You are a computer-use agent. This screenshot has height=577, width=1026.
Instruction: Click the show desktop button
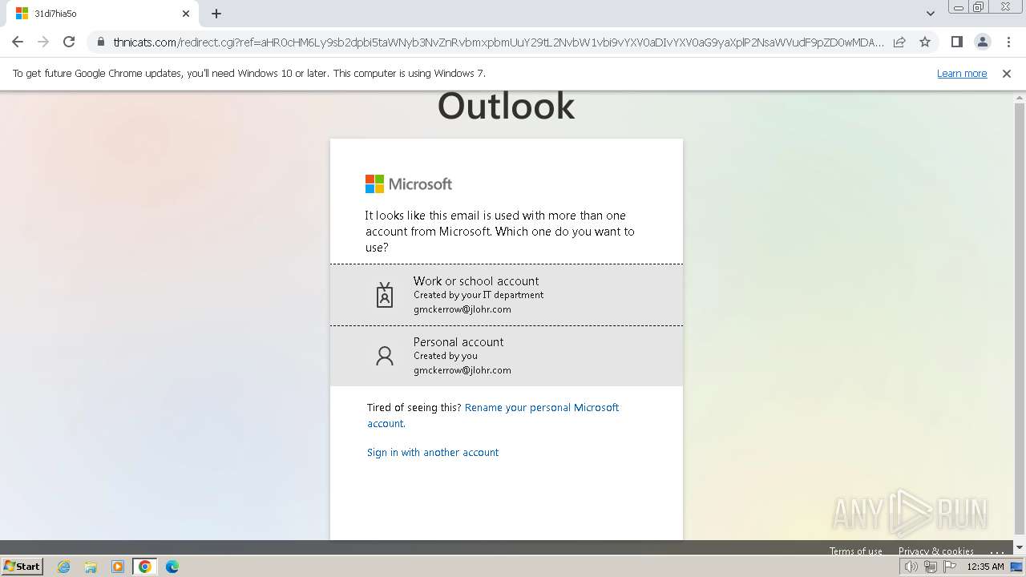click(1017, 567)
